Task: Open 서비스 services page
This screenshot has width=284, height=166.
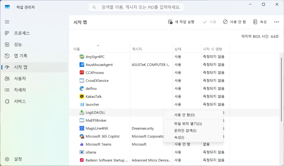Action: pos(34,101)
